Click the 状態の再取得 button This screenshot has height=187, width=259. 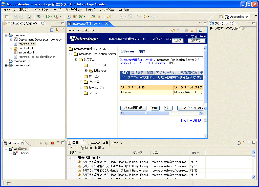(133, 108)
